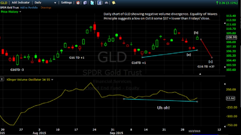Click the G16TD -3 chart annotation
The image size is (241, 135).
click(x=17, y=70)
